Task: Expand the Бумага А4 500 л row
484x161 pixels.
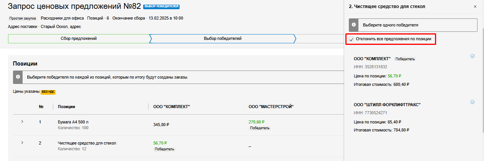Action: 22,122
